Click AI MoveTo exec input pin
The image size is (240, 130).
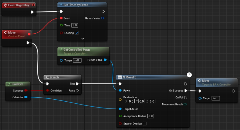pyautogui.click(x=120, y=84)
